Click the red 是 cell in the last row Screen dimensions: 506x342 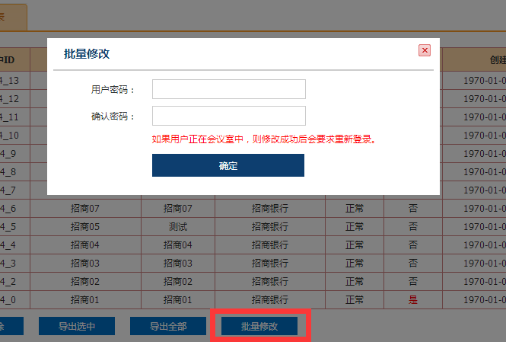412,299
